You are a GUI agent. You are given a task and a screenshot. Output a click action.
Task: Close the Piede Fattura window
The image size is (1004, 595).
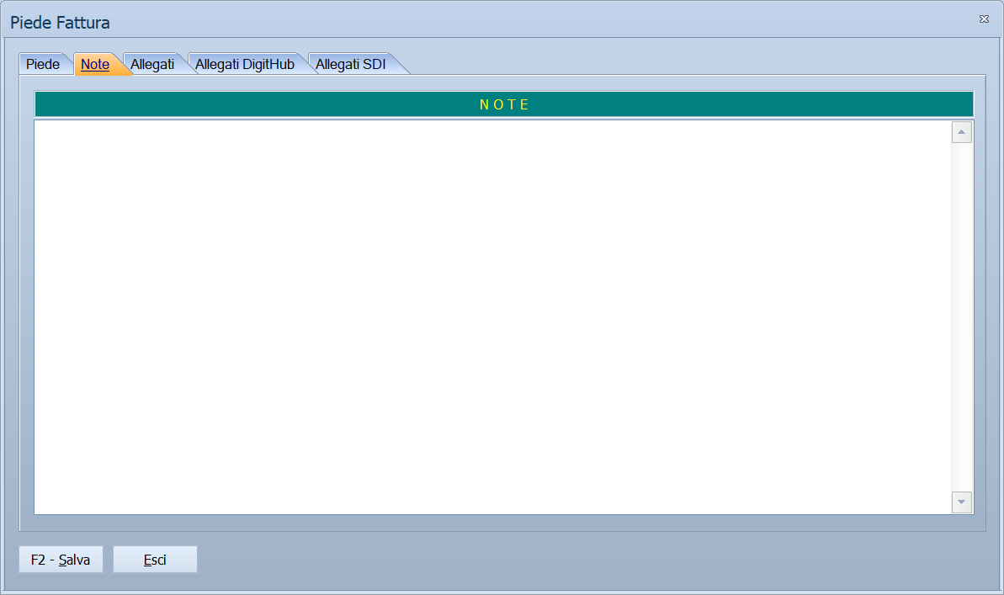[984, 19]
